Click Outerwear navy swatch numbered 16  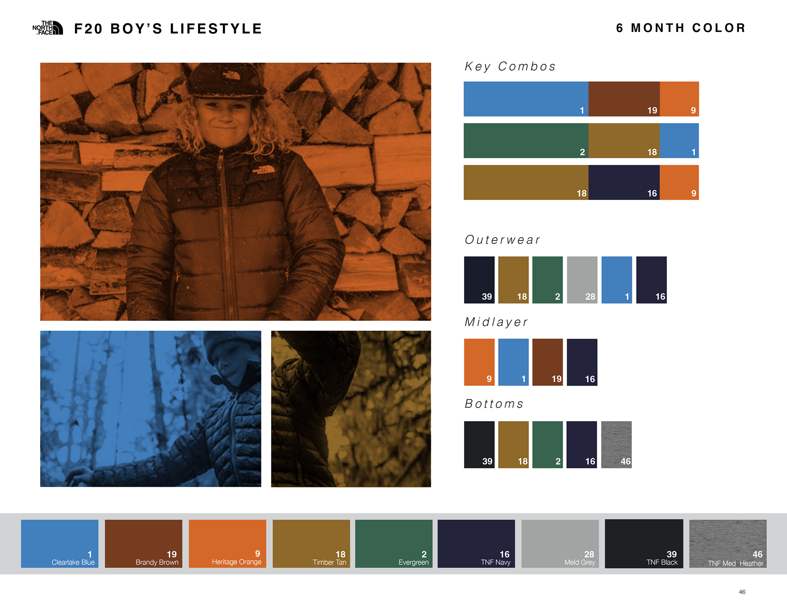tap(652, 280)
